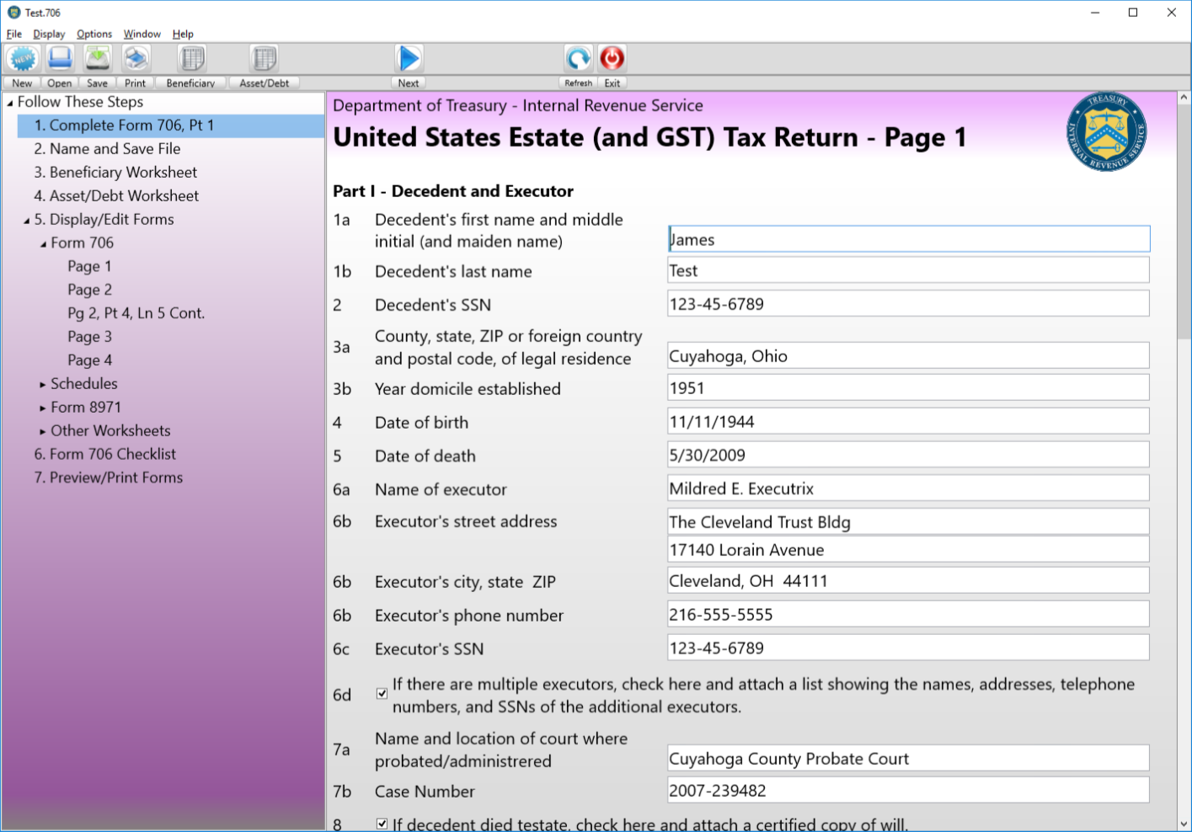
Task: Click the Beneficiary button label
Action: 190,83
